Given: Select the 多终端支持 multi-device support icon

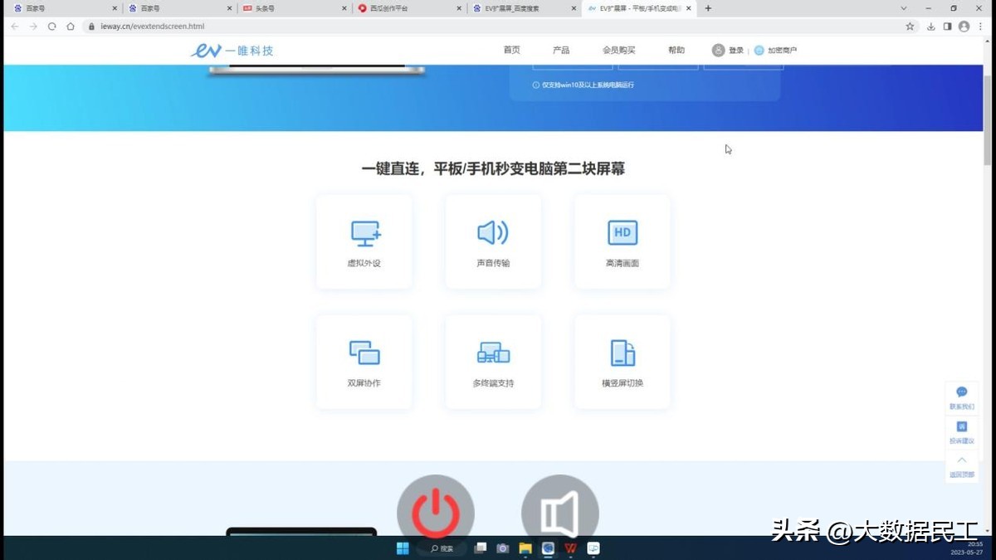Looking at the screenshot, I should point(493,353).
